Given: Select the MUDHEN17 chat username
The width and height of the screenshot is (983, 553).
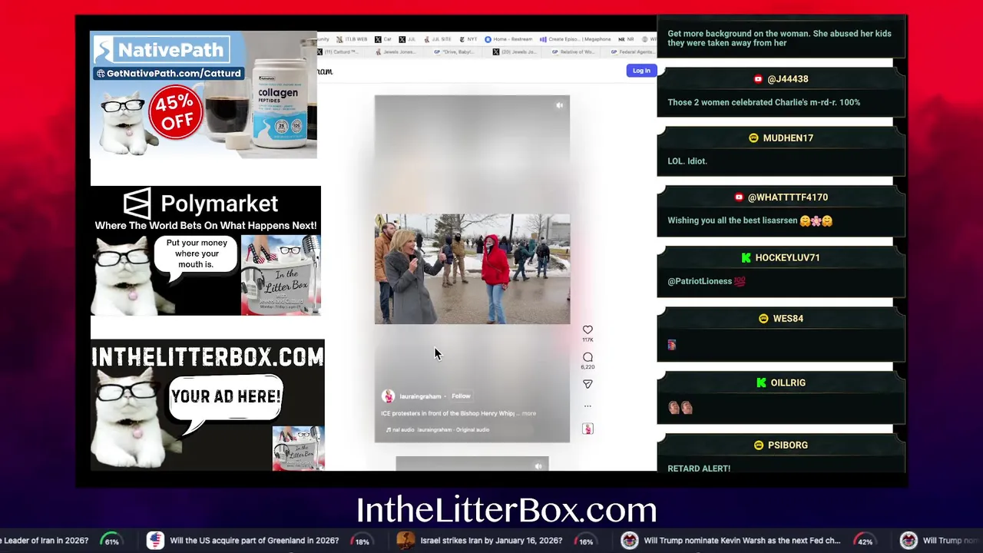Looking at the screenshot, I should coord(788,138).
